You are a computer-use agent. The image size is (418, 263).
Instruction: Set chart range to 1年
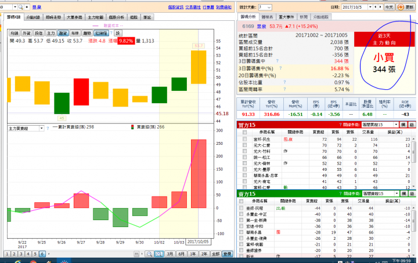point(193,254)
